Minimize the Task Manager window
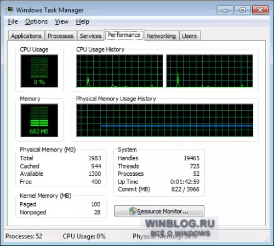This screenshot has width=274, height=246. pyautogui.click(x=225, y=10)
